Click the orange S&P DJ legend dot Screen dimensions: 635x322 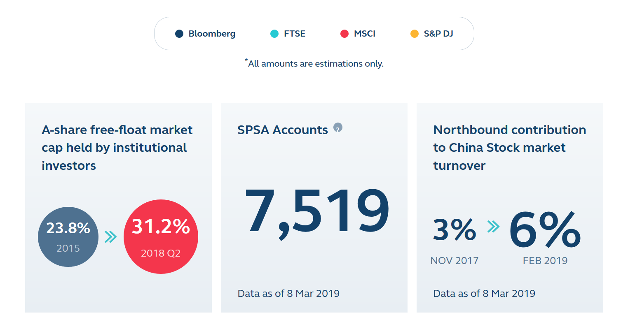[x=415, y=34]
